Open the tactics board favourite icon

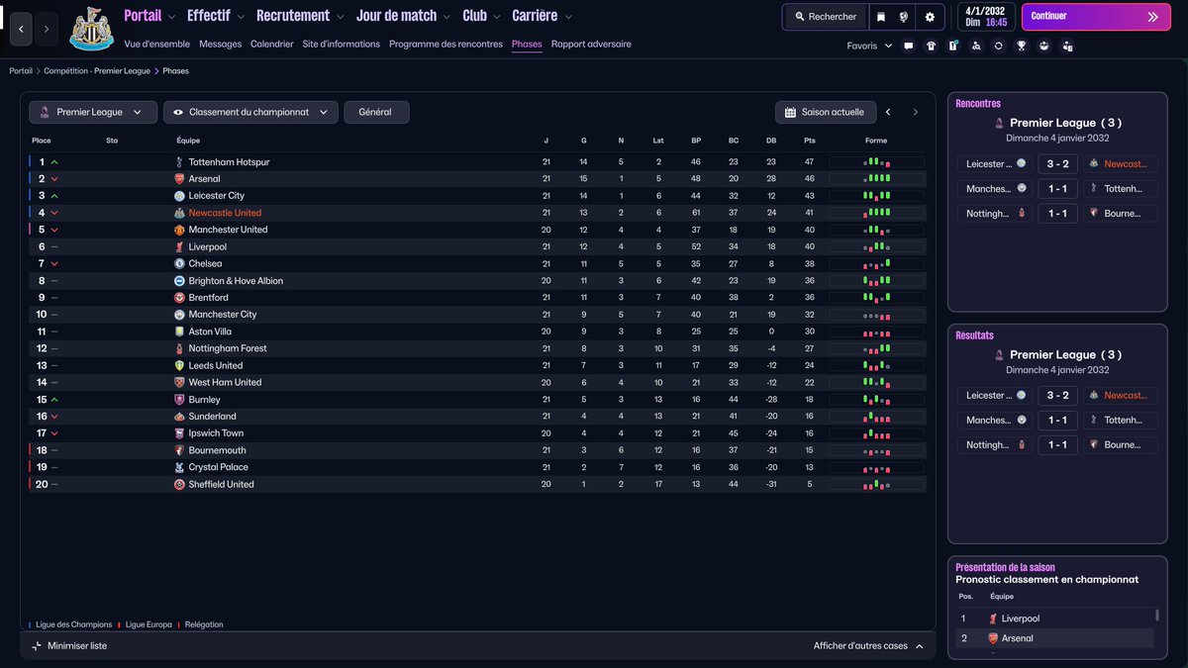[x=953, y=46]
